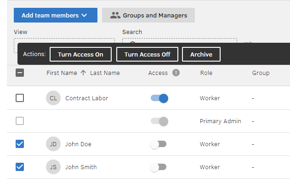Enable access toggle for John Smith

point(158,167)
